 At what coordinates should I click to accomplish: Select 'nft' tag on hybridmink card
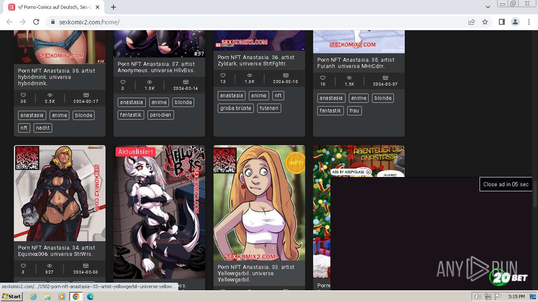click(x=24, y=128)
